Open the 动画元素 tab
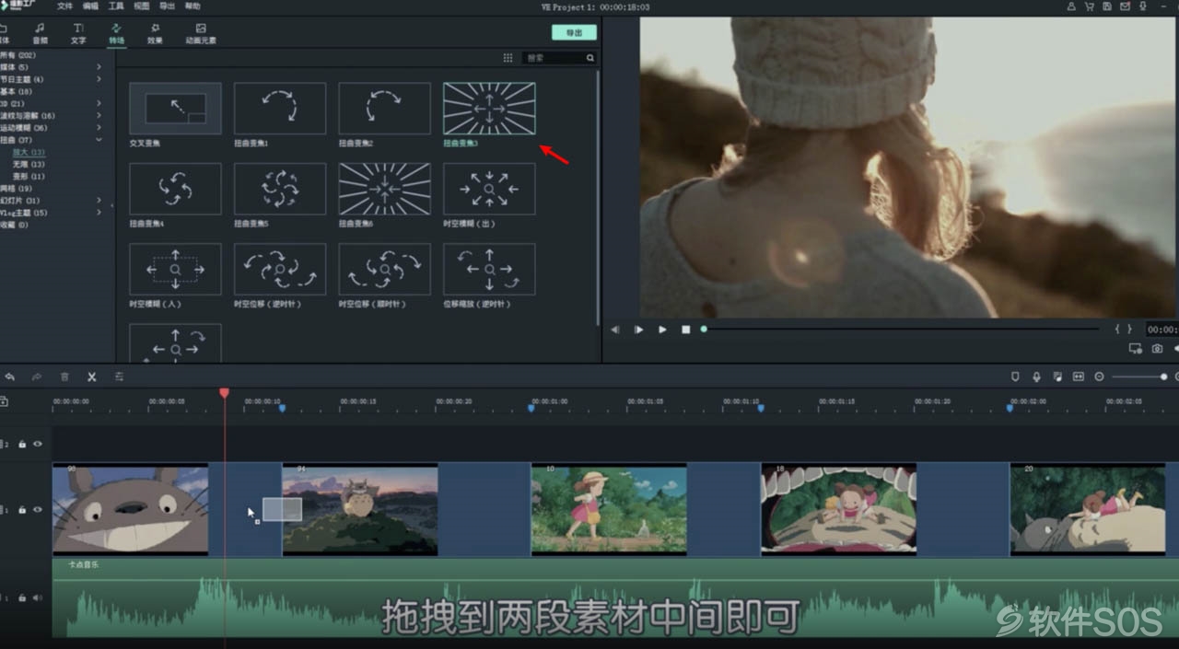This screenshot has height=649, width=1179. pos(201,34)
